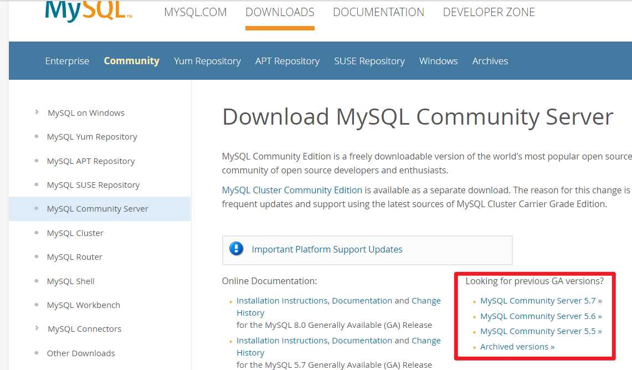Open MySQL Router in sidebar

[75, 257]
